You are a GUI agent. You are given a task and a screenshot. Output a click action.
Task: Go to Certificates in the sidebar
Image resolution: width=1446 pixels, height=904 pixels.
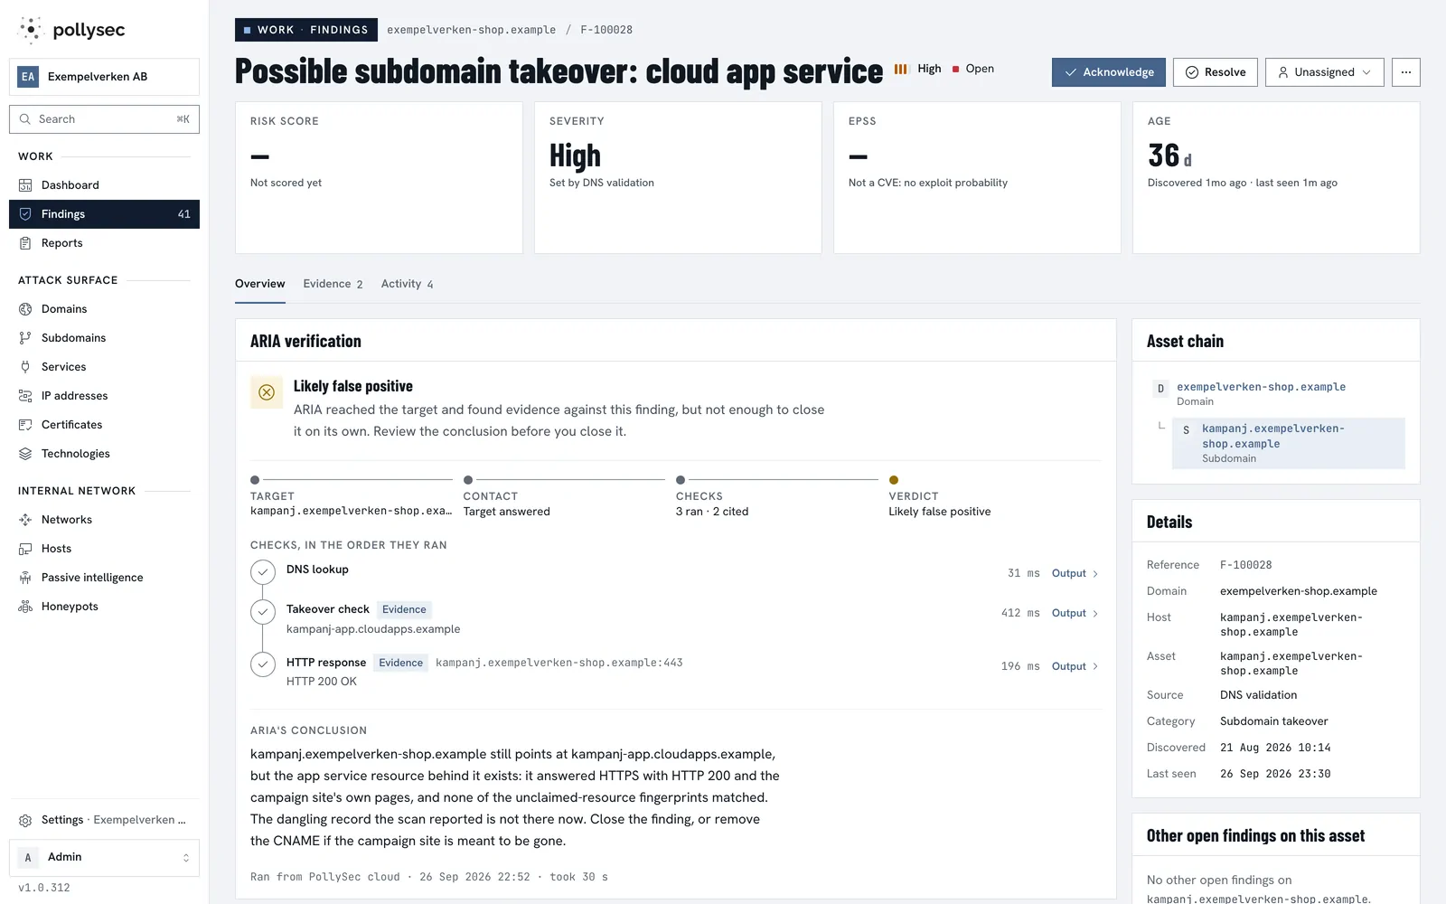[x=104, y=425]
